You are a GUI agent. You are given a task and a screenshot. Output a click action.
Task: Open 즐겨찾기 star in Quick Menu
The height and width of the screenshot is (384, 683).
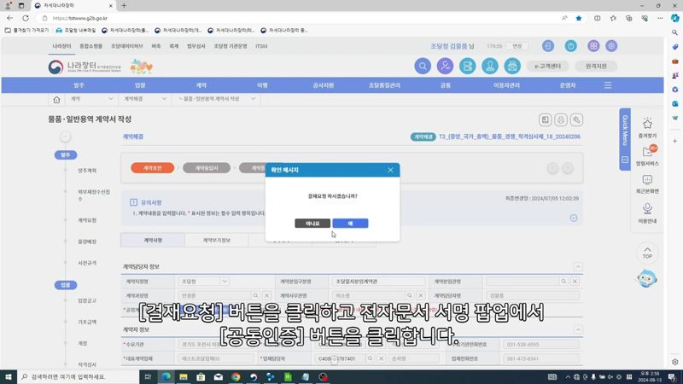pos(647,128)
